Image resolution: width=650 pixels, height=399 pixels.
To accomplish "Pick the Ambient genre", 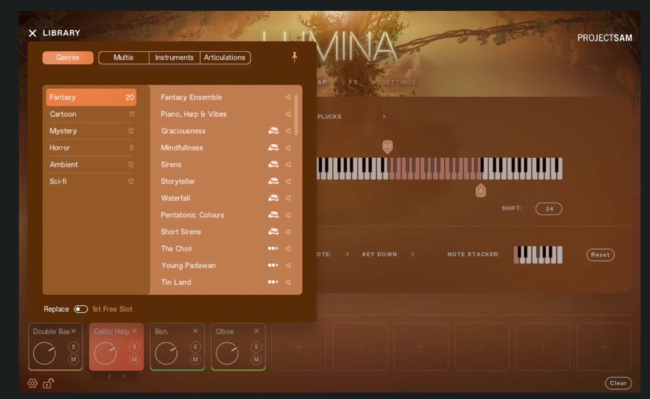I will click(91, 165).
